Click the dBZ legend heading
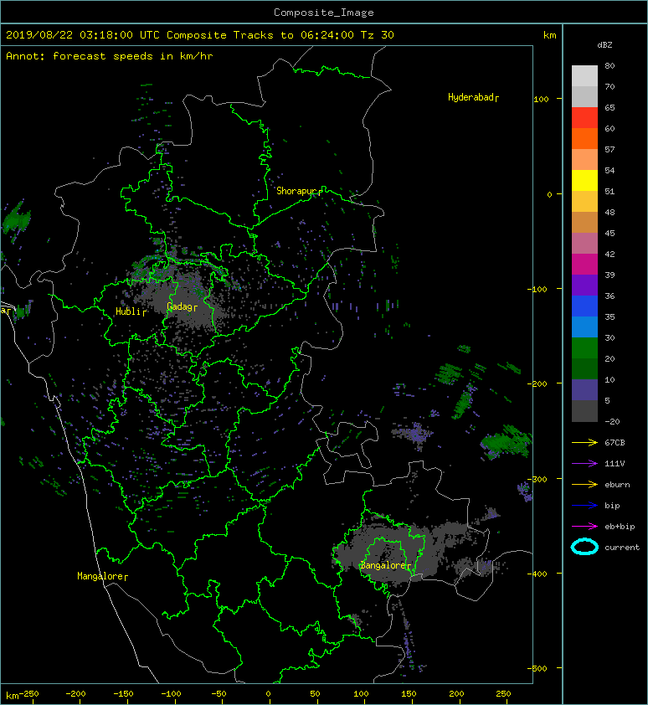The image size is (648, 705). click(x=604, y=45)
